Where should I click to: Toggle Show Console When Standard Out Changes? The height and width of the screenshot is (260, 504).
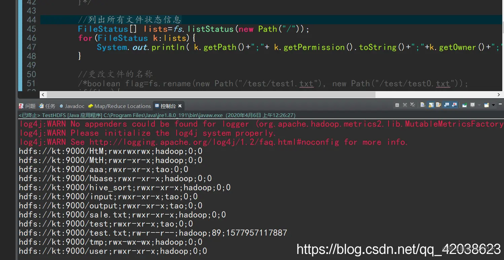(446, 105)
